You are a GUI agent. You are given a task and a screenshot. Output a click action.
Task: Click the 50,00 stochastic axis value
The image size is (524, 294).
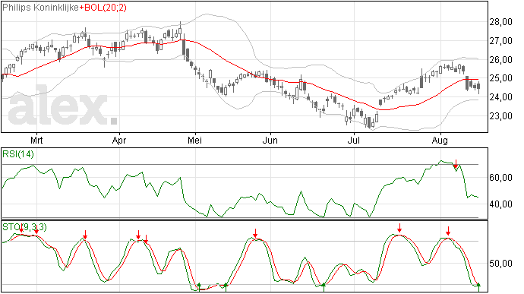[501, 264]
